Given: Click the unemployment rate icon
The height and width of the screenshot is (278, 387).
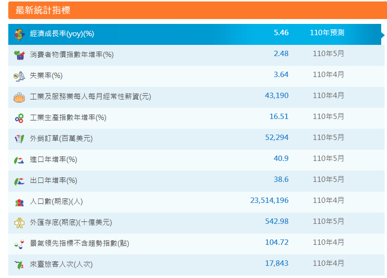Looking at the screenshot, I should click(x=19, y=76).
